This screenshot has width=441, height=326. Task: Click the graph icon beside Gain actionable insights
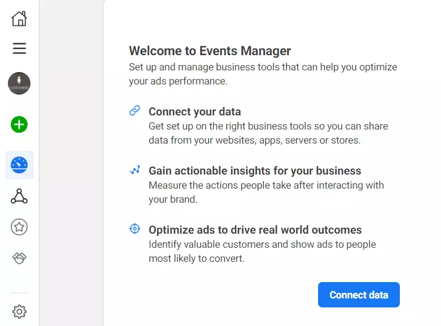tap(135, 169)
